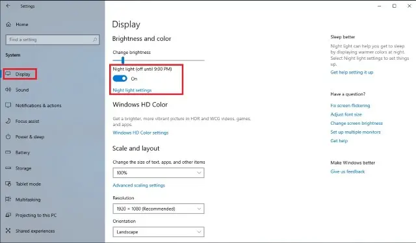This screenshot has width=416, height=243.
Task: Open the scaling size 100% dropdown
Action: 159,173
